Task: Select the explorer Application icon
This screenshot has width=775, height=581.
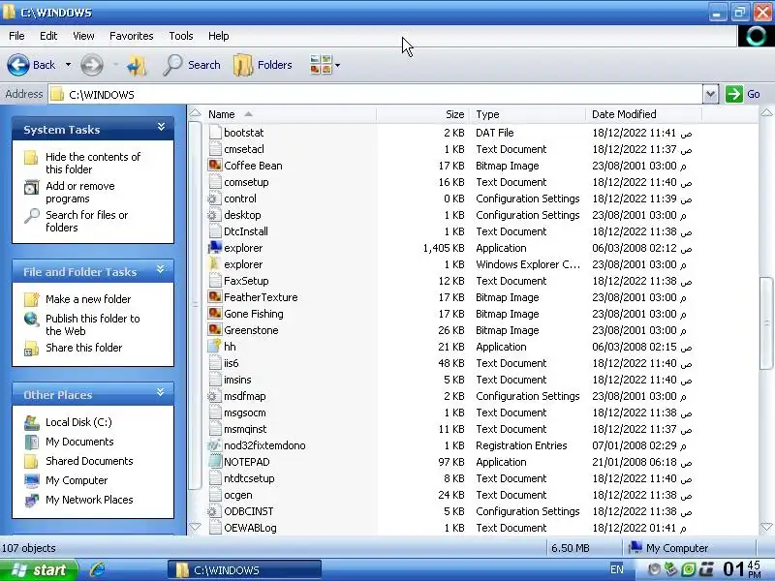Action: tap(215, 248)
